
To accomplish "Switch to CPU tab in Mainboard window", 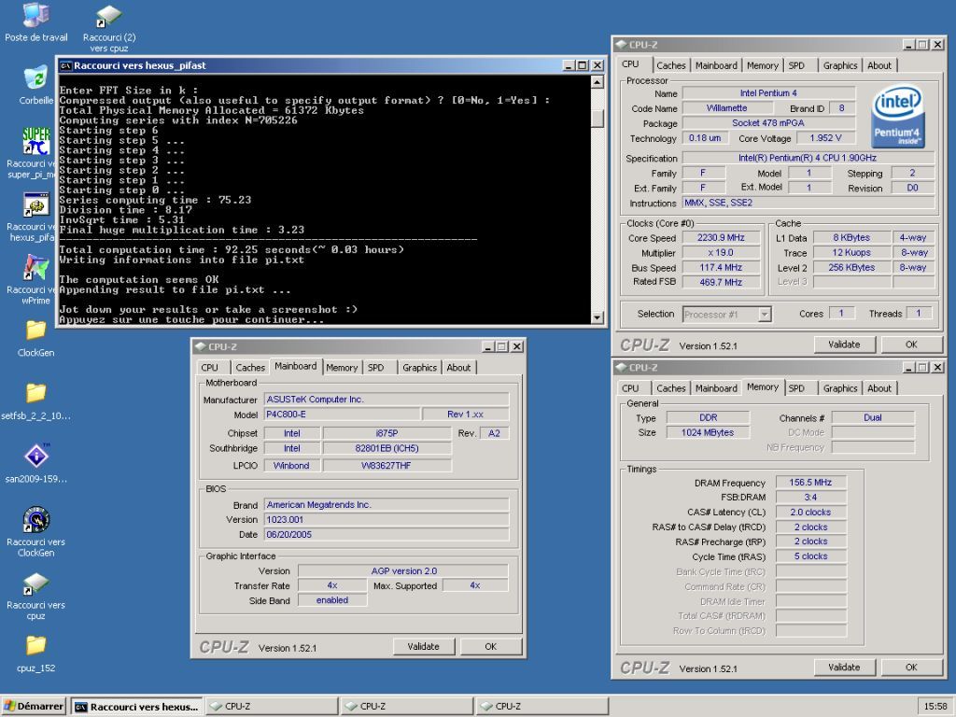I will coord(210,368).
